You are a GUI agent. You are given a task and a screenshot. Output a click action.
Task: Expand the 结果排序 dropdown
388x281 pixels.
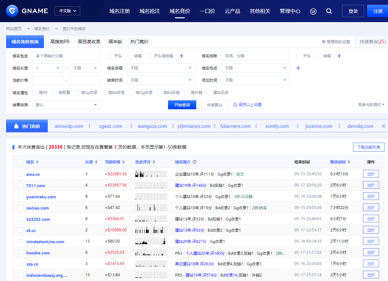pos(66,105)
